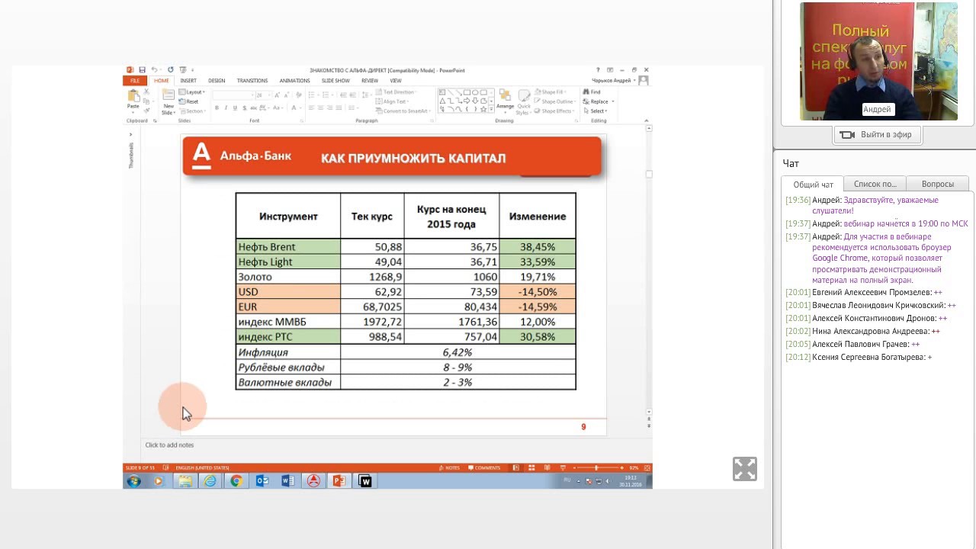Toggle Italic formatting in Font group

[x=226, y=108]
